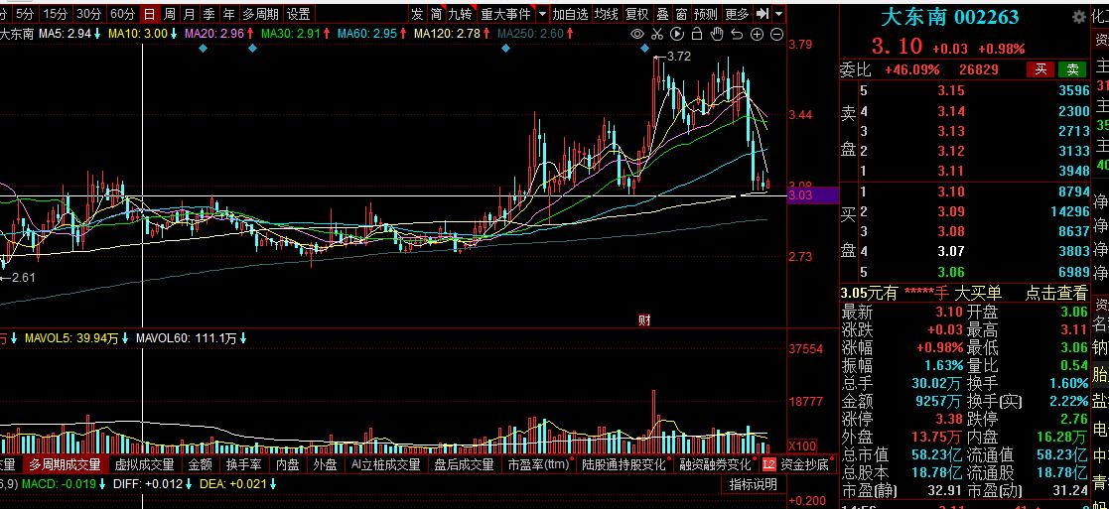The width and height of the screenshot is (1109, 509).
Task: Expand dropdown arrow next to 重大事件
Action: point(542,14)
